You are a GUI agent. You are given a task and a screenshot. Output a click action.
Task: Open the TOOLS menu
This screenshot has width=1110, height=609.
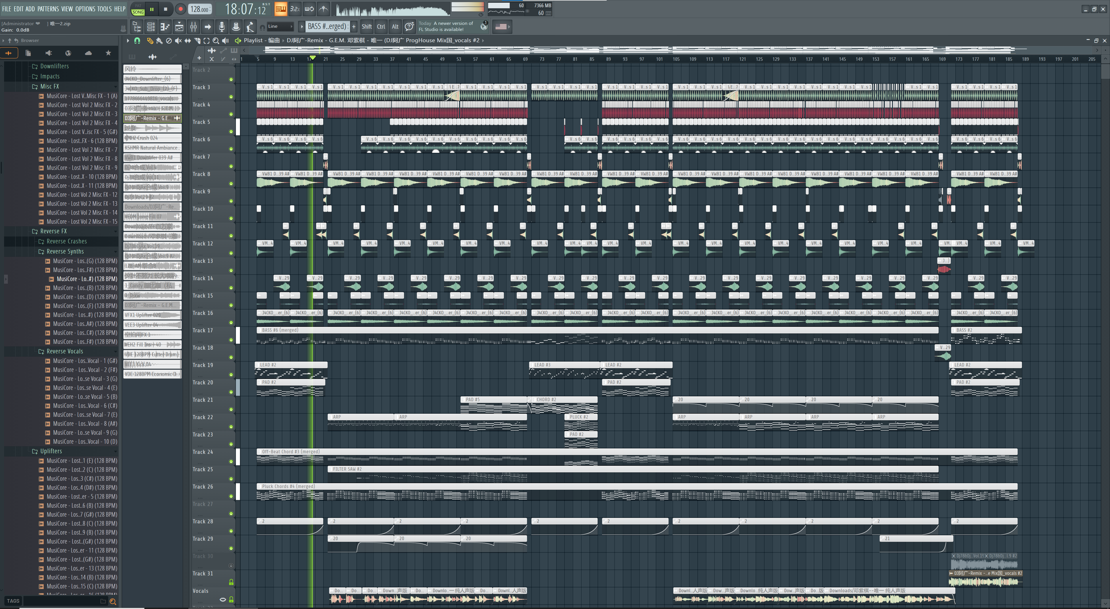tap(104, 9)
